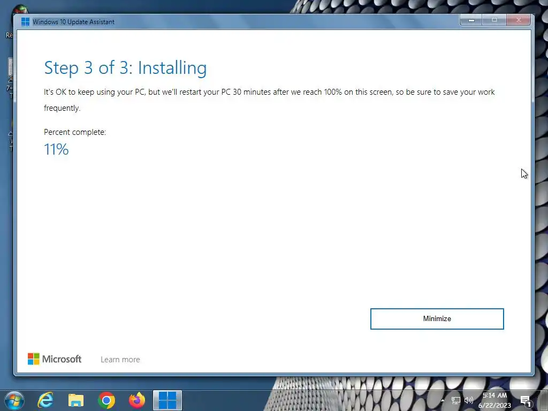Open the action center notification icon
The width and height of the screenshot is (548, 411).
(x=526, y=401)
